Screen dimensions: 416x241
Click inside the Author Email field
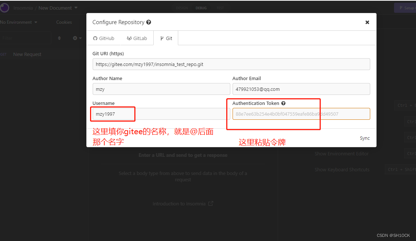(301, 89)
